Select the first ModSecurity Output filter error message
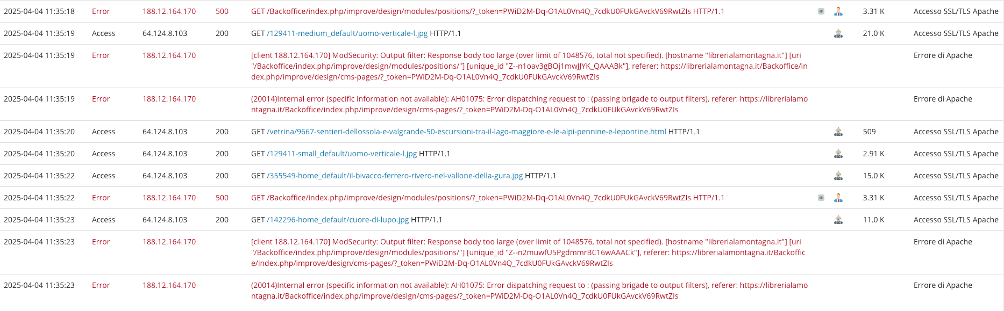 529,66
